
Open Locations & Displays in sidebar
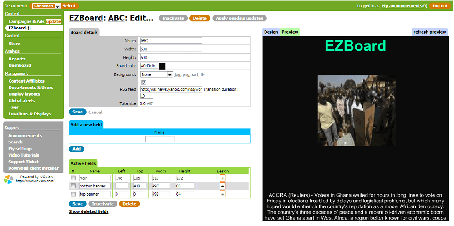coord(30,114)
